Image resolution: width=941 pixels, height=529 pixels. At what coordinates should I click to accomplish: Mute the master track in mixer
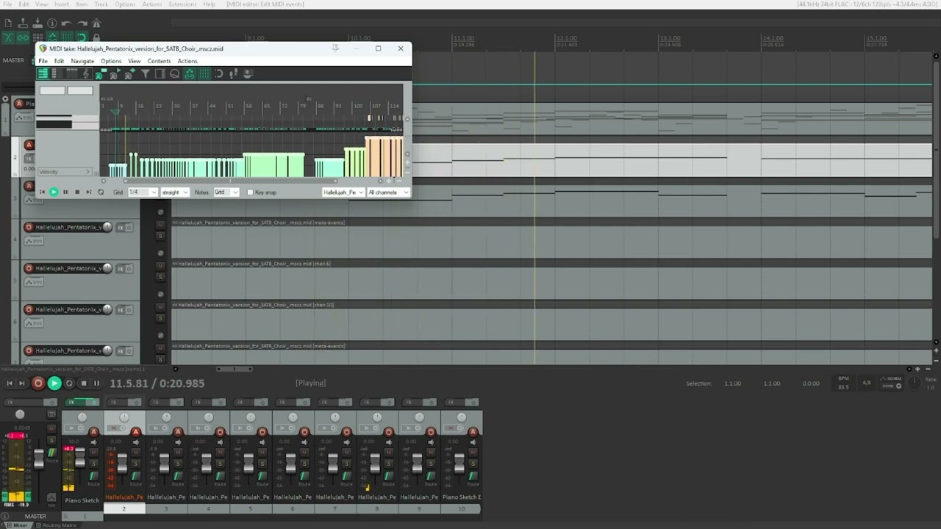pos(51,428)
